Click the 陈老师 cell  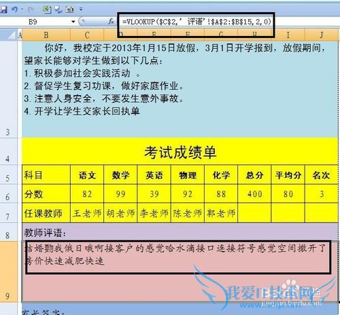tap(188, 213)
